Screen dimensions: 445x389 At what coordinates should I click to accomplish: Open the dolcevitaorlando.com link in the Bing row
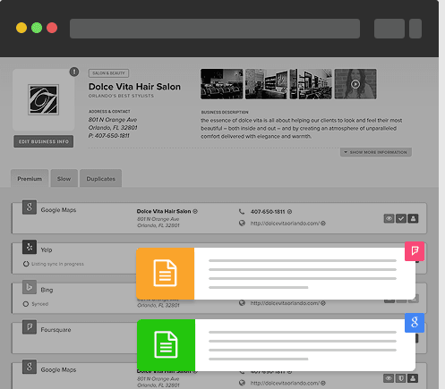coord(285,303)
